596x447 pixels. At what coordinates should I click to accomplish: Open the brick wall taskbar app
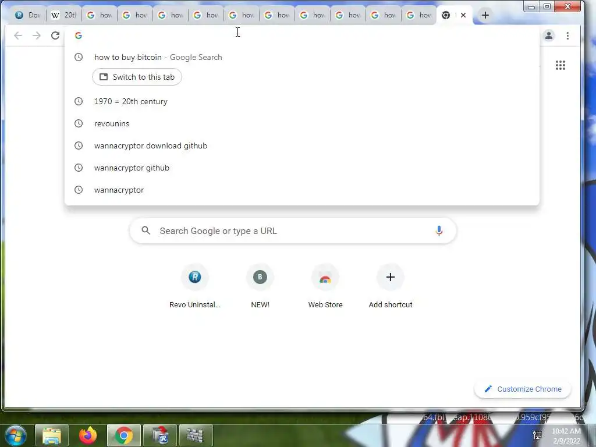[196, 435]
